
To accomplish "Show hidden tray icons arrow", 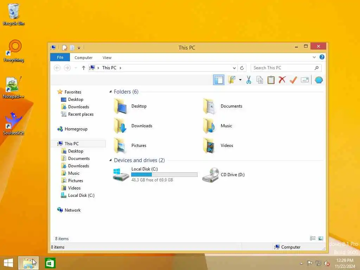I will [x=301, y=263].
